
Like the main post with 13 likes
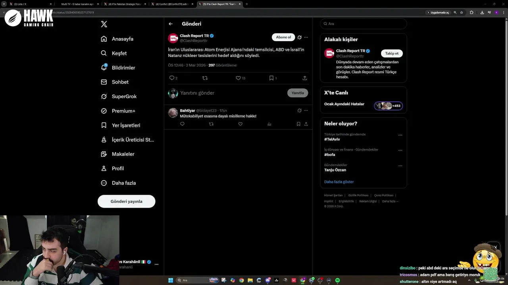click(x=241, y=78)
